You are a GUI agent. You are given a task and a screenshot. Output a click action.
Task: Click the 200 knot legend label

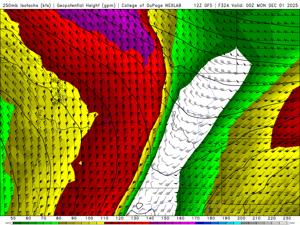[241, 218]
